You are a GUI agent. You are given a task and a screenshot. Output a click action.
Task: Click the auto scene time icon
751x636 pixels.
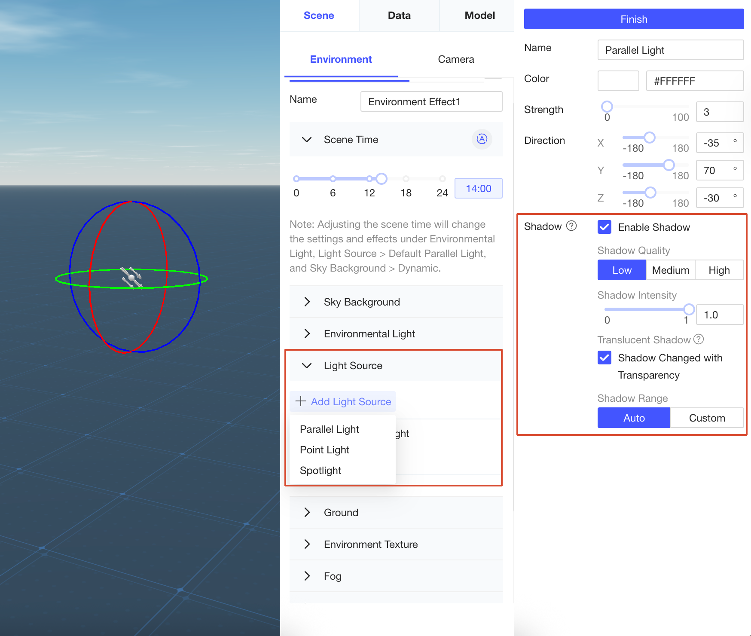coord(482,139)
